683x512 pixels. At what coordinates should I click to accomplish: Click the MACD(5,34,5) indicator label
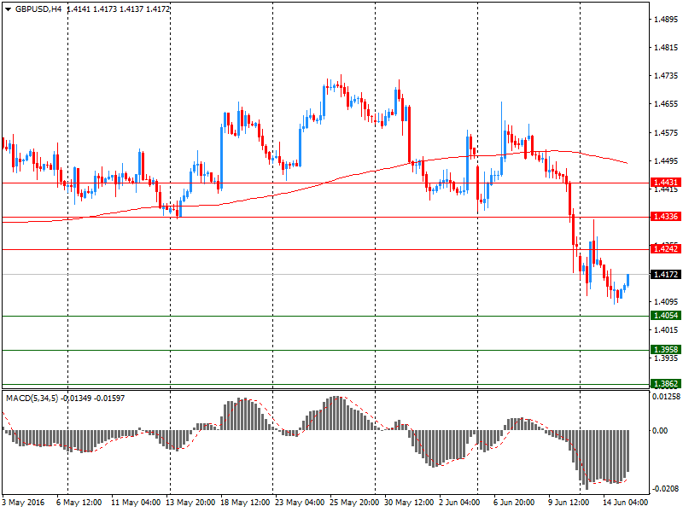32,398
